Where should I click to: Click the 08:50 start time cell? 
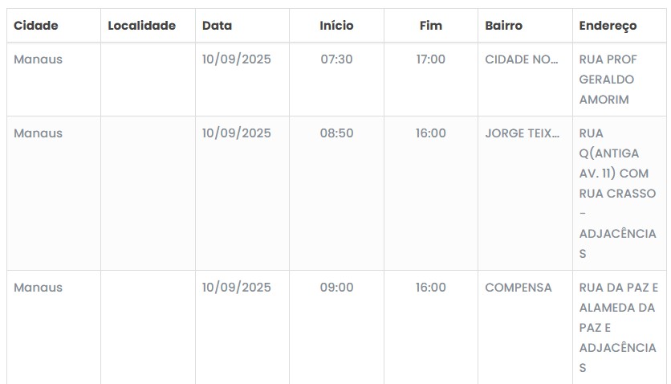click(336, 133)
